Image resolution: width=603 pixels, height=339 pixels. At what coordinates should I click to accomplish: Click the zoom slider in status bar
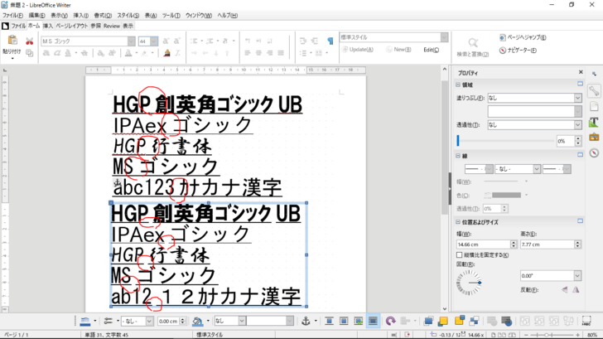click(552, 335)
